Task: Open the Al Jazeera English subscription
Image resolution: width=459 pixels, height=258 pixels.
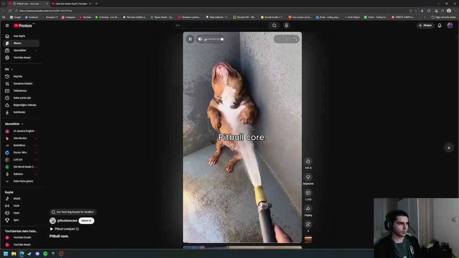Action: [x=21, y=131]
